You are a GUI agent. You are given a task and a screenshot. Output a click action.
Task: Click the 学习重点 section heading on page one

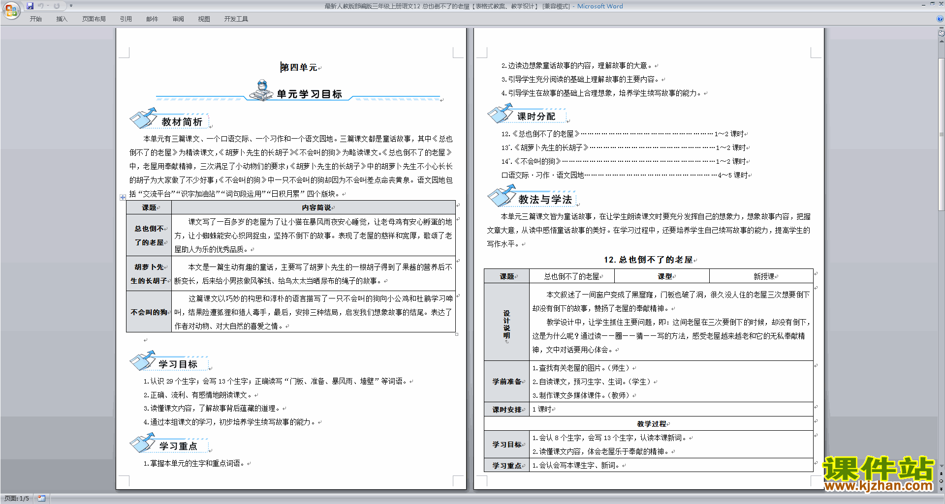pos(178,446)
